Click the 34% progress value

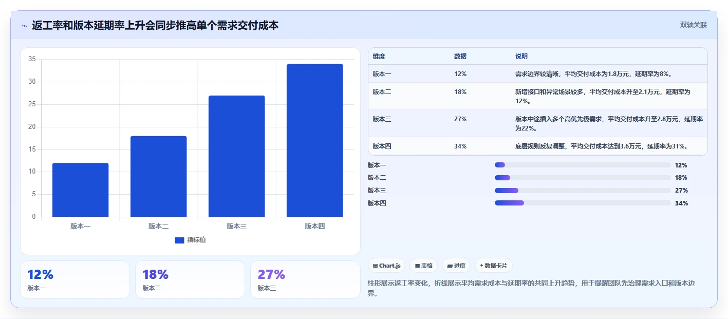click(681, 203)
